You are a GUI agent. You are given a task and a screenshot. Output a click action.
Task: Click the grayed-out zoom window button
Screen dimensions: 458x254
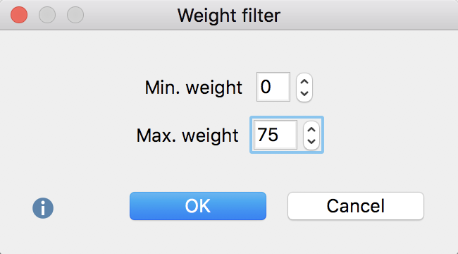(x=75, y=15)
